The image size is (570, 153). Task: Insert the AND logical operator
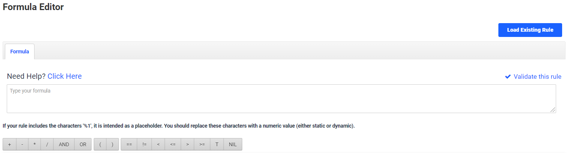[64, 144]
